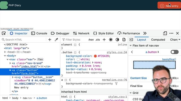Screen dimensions: 181x101
Task: Open the Debugger panel
Action: [60, 33]
